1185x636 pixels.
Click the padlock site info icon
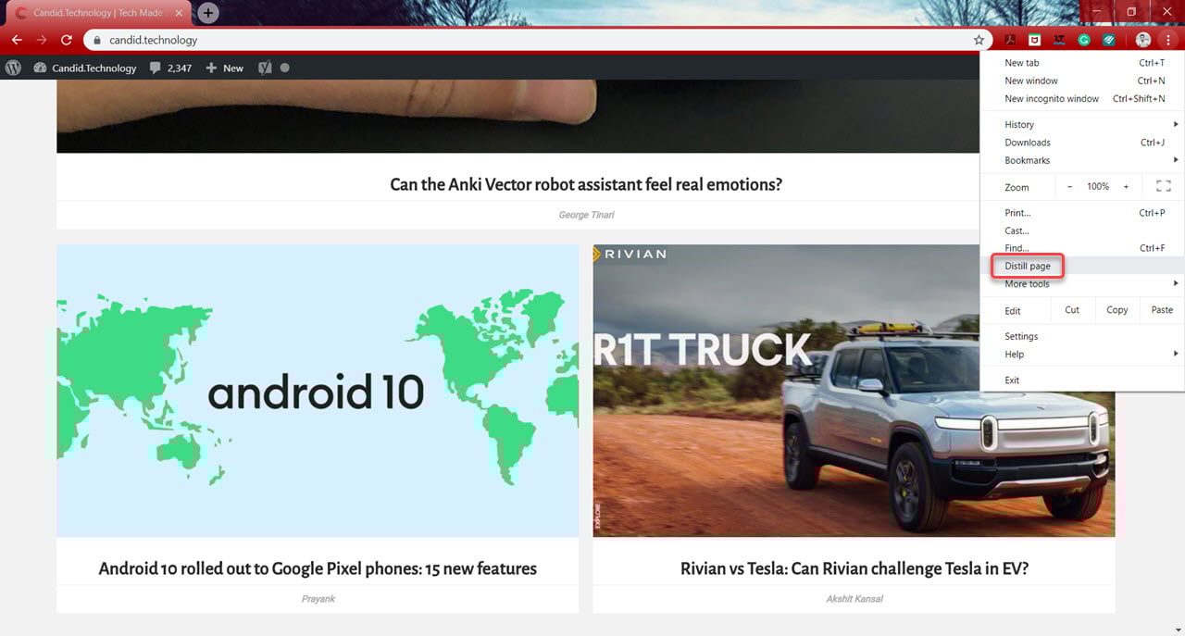point(97,41)
